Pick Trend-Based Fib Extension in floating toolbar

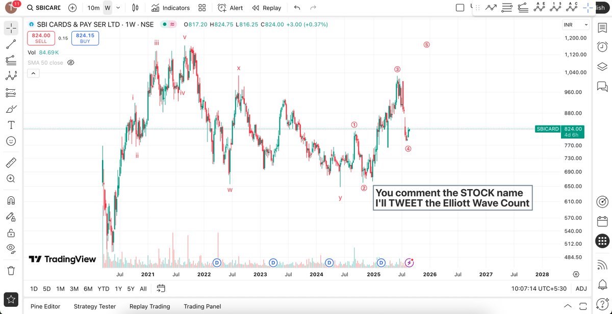coord(523,7)
